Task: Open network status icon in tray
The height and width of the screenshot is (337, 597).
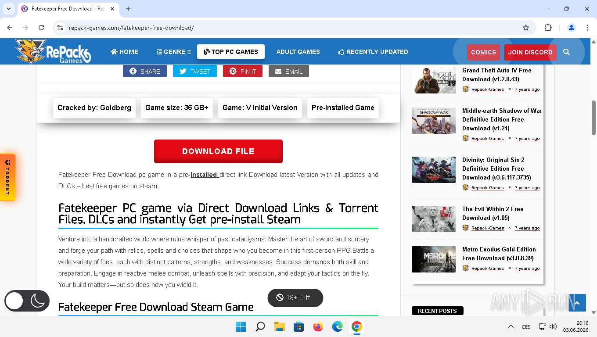Action: [543, 326]
